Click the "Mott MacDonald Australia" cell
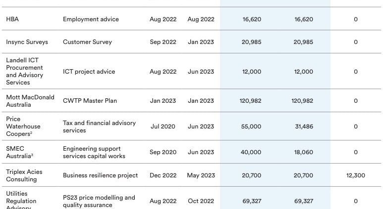This screenshot has height=209, width=383. point(30,101)
